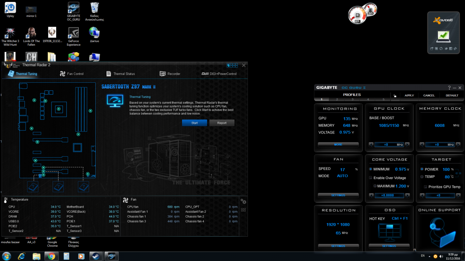The width and height of the screenshot is (465, 261).
Task: Open SETTINGS in the Resolution panel
Action: point(338,246)
